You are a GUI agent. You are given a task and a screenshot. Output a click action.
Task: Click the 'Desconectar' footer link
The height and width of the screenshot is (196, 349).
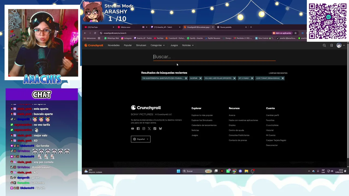coord(272,145)
